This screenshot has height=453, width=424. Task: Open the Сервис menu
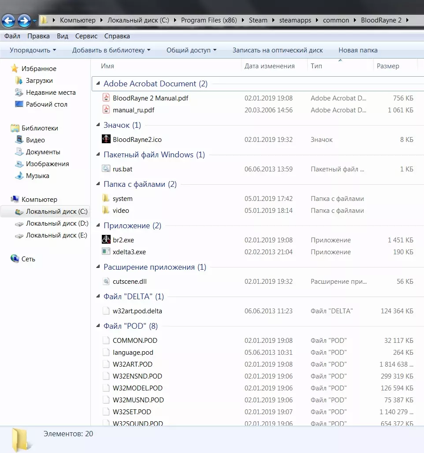86,36
